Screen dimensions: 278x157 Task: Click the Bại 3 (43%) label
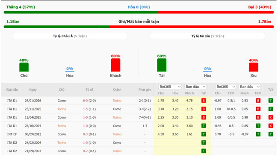point(260,7)
